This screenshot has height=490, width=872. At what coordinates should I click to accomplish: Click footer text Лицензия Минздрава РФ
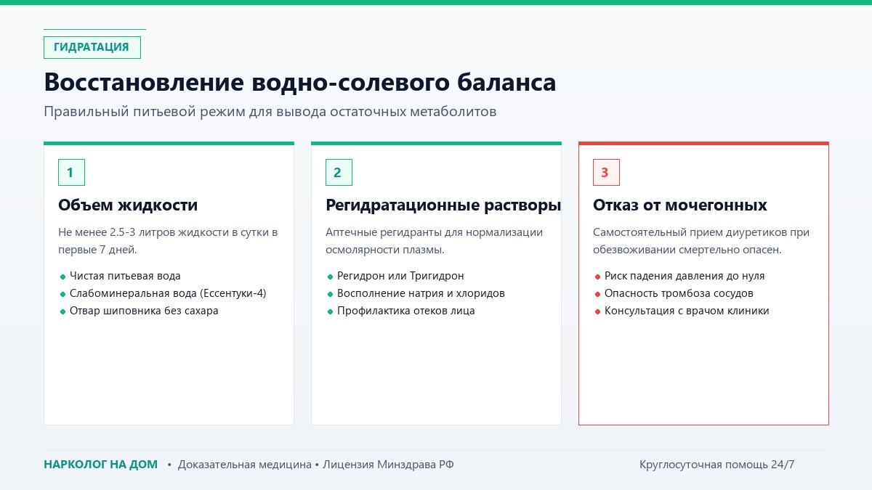(389, 465)
